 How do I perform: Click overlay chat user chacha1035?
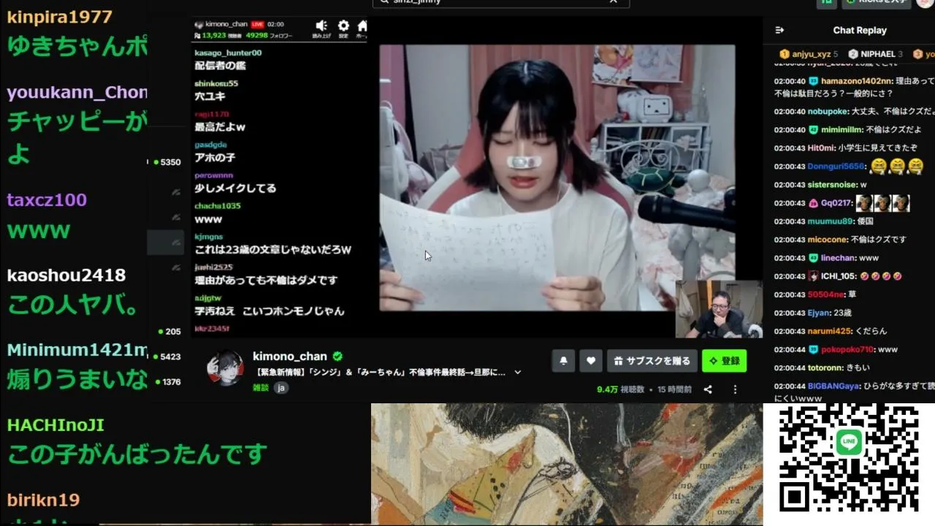coord(218,206)
